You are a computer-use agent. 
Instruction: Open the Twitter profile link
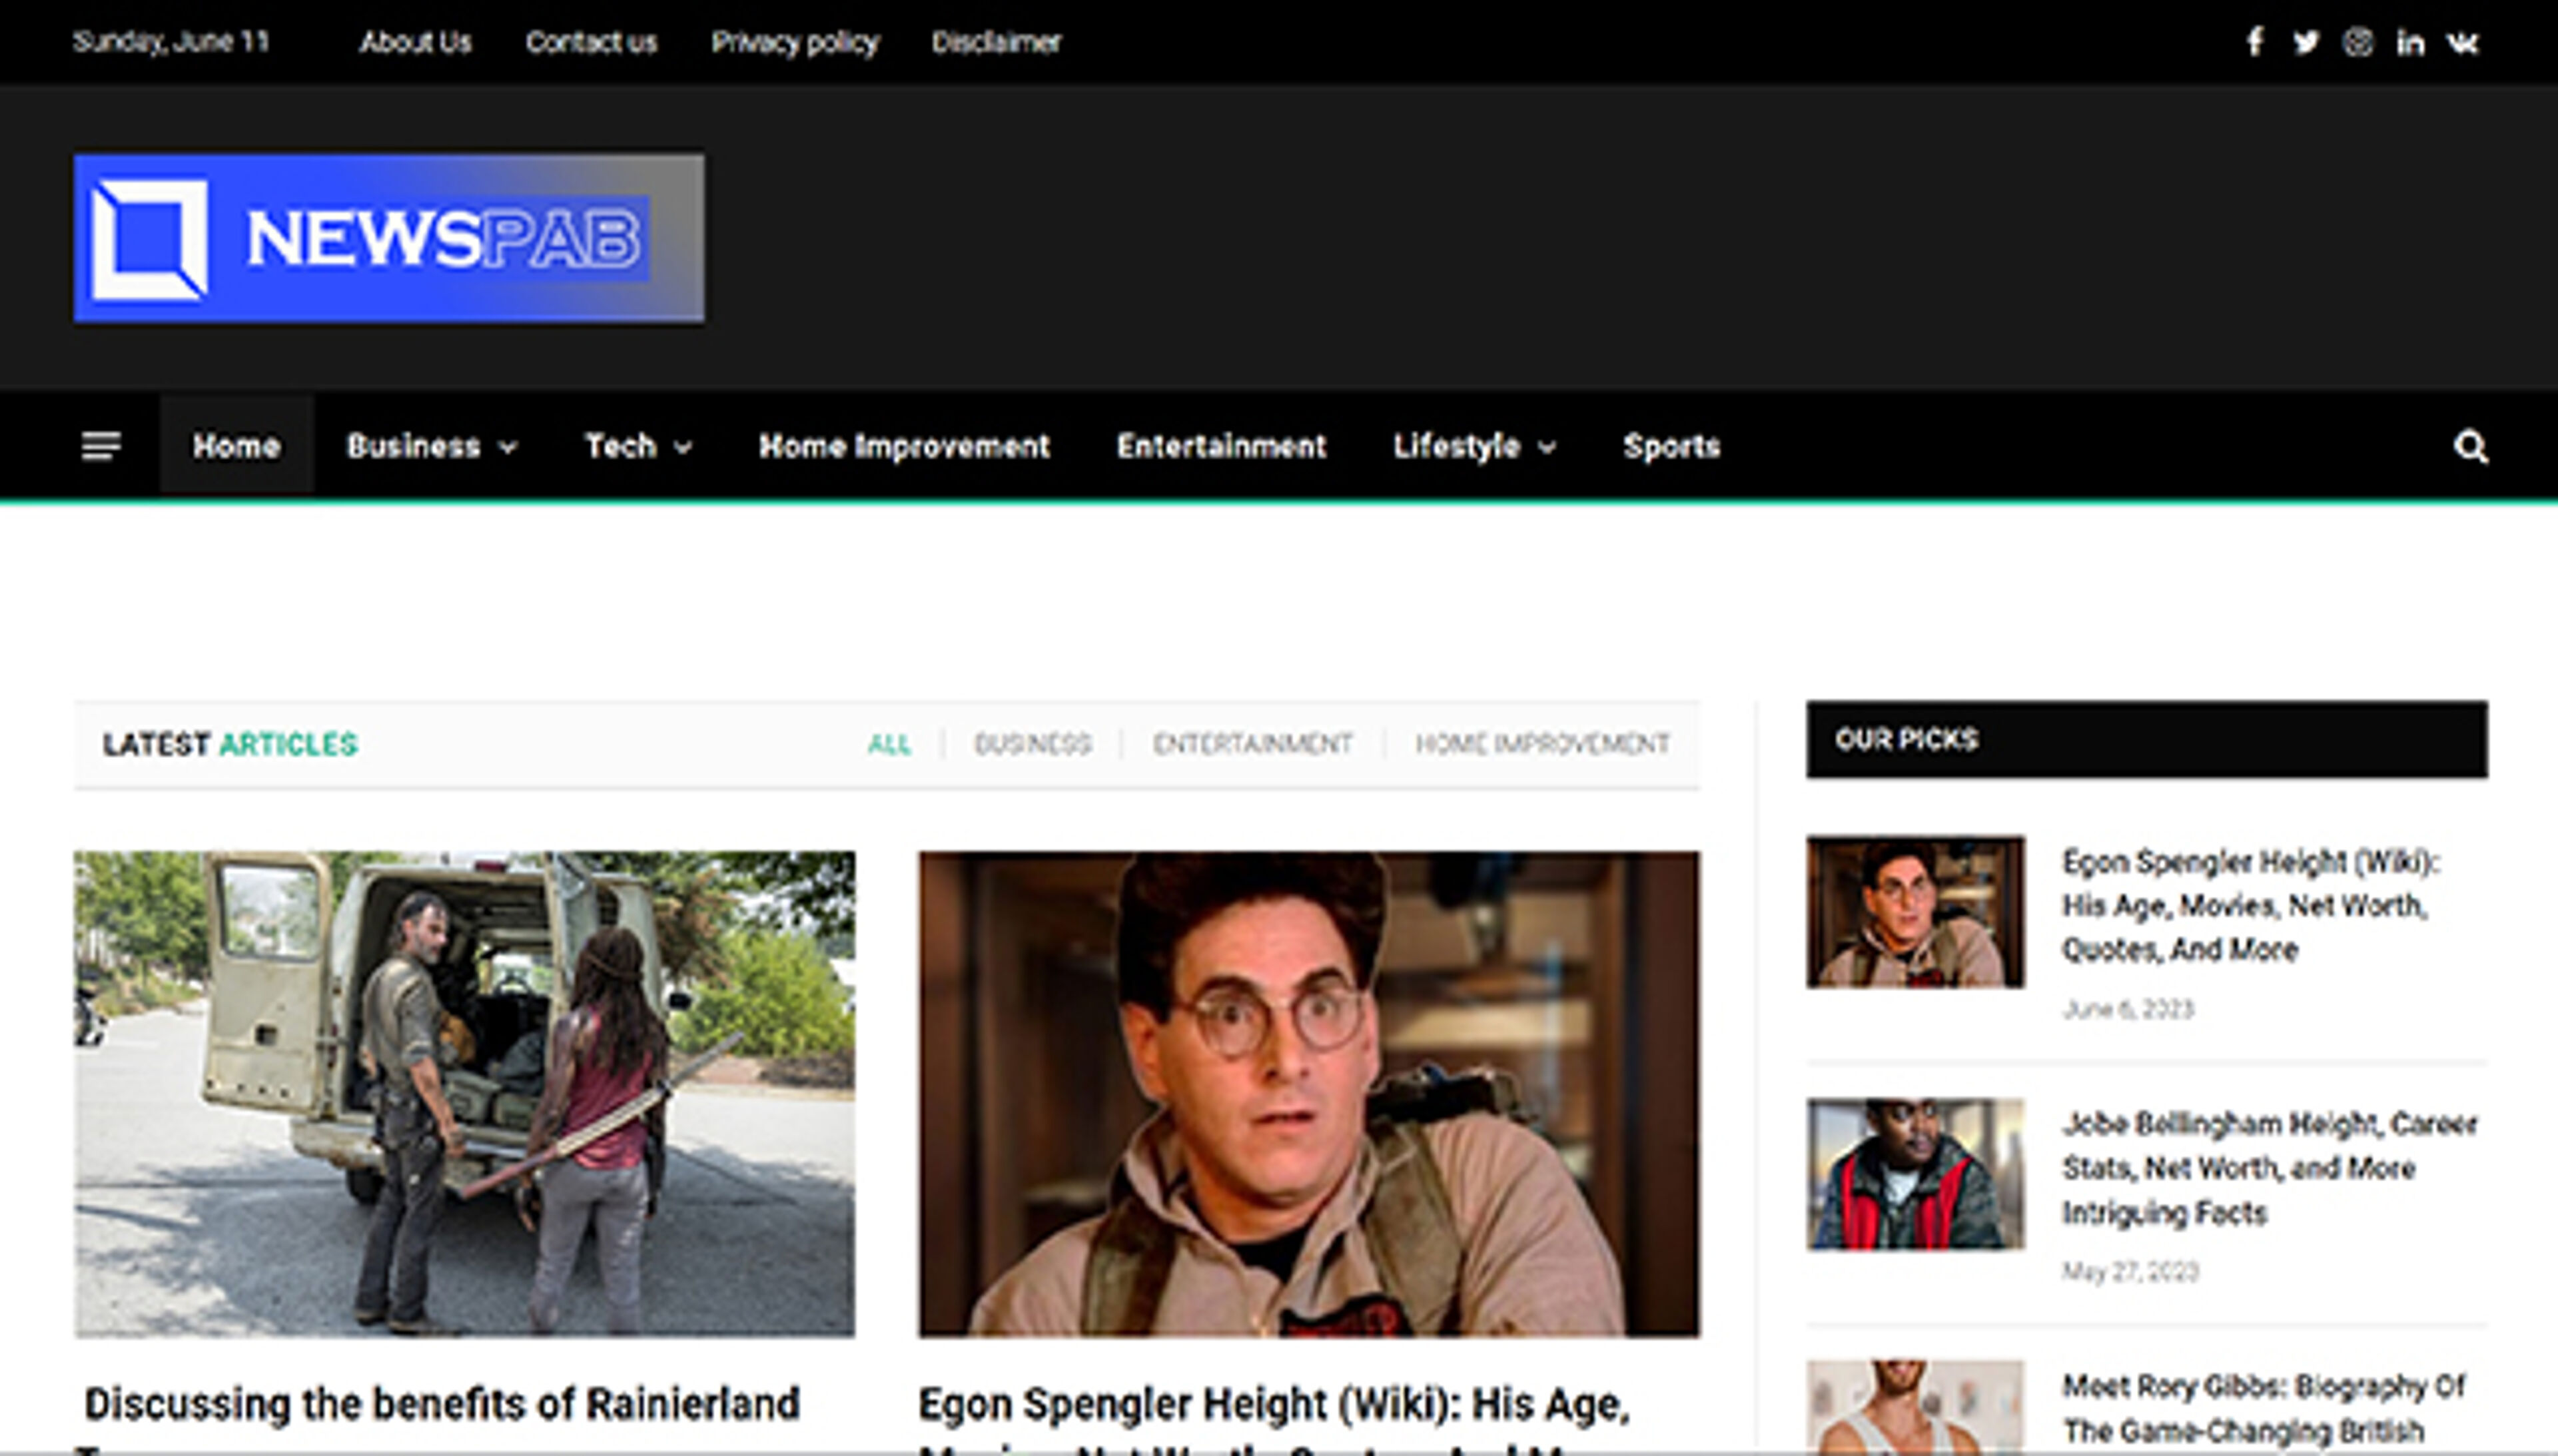point(2307,42)
